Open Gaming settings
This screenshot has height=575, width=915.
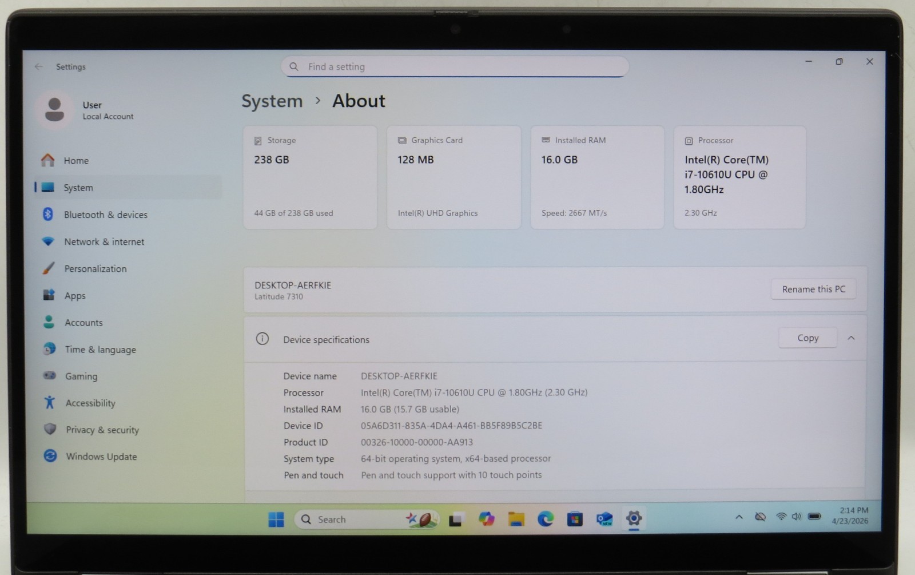coord(129,376)
